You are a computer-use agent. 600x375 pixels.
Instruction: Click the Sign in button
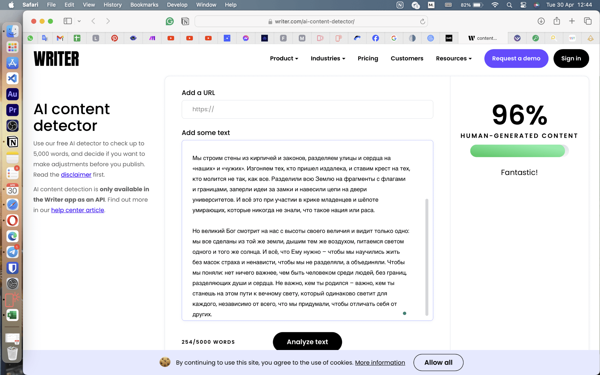pos(571,58)
